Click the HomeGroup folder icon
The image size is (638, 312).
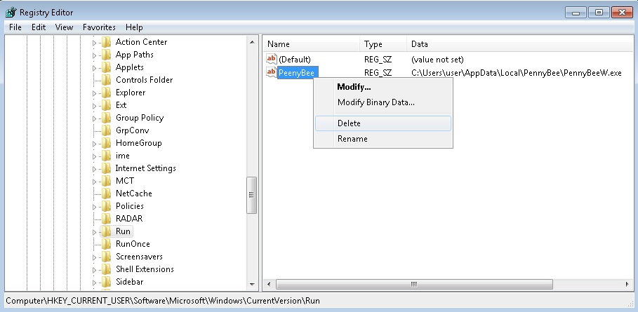[106, 143]
